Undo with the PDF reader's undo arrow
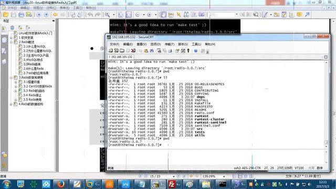 [x=90, y=15]
